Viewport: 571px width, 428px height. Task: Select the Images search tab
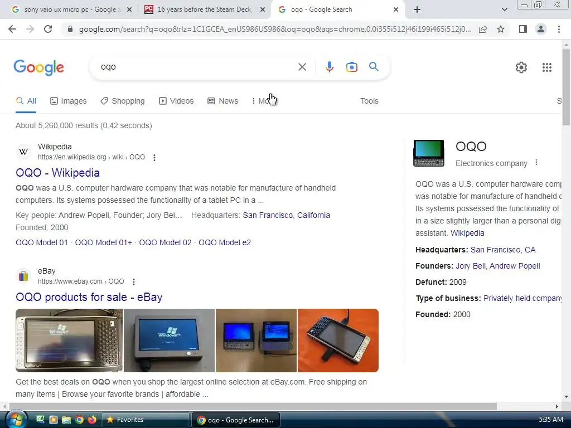pos(69,101)
